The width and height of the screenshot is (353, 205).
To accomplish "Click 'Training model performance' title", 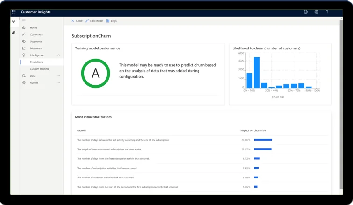I will click(98, 48).
